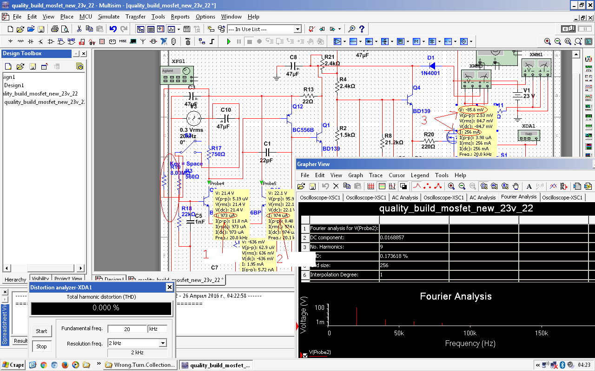Open the Transfer menu
595x371 pixels.
(x=135, y=17)
